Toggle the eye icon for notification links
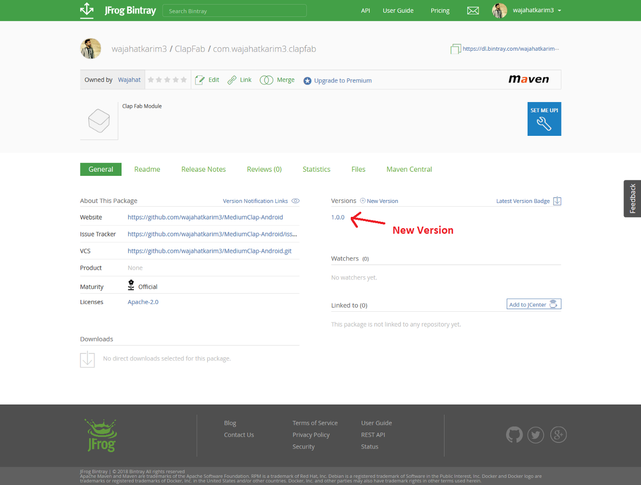The image size is (641, 485). pos(295,201)
